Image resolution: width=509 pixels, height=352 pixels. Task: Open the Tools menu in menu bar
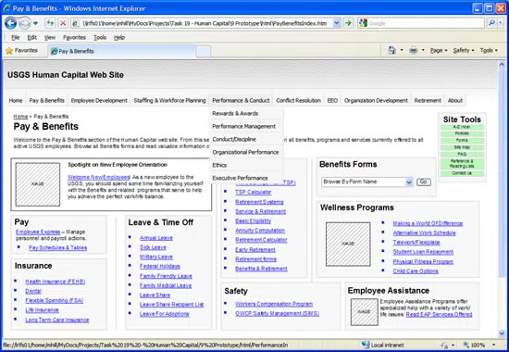click(100, 37)
